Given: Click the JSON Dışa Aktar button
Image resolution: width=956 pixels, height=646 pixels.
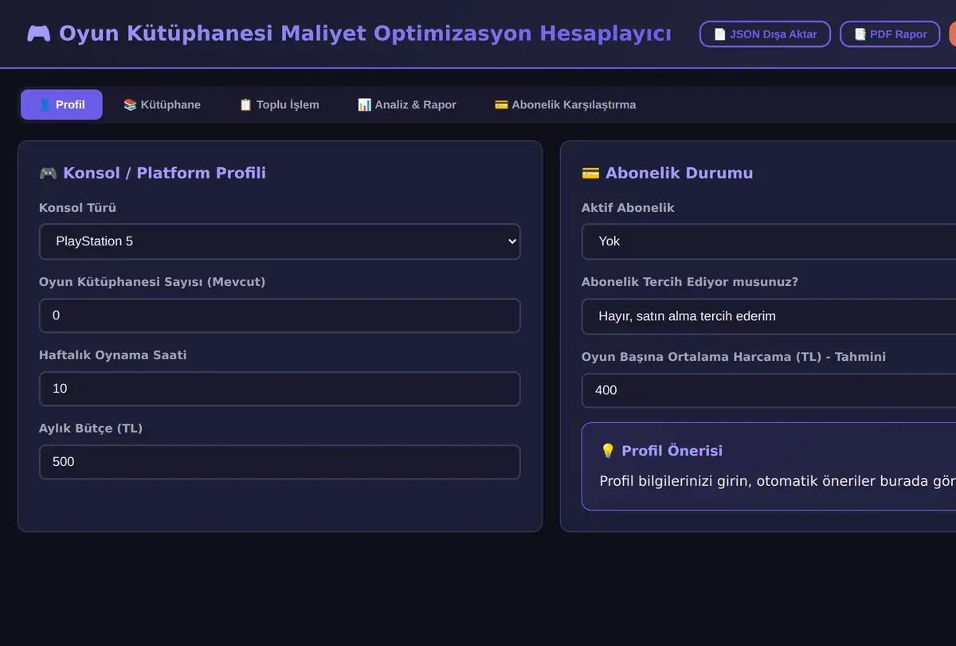Looking at the screenshot, I should [x=765, y=34].
